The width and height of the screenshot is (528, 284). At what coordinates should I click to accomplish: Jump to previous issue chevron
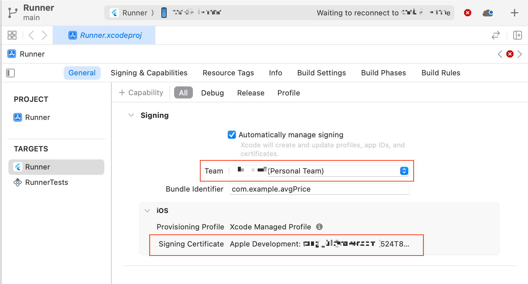pyautogui.click(x=500, y=54)
